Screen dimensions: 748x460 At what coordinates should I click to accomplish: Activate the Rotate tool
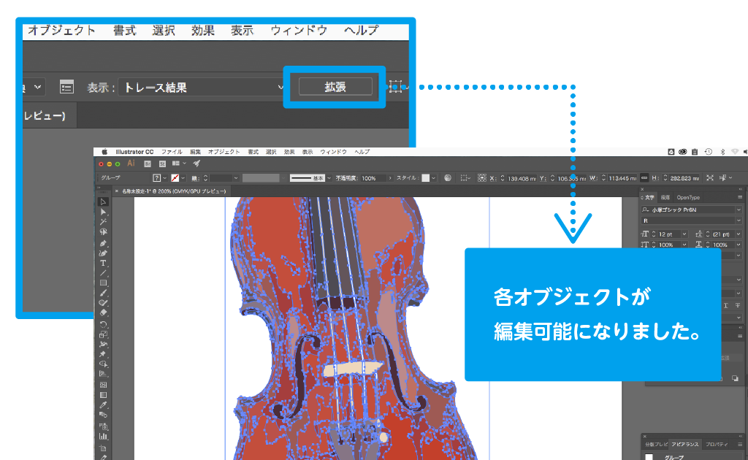click(103, 324)
